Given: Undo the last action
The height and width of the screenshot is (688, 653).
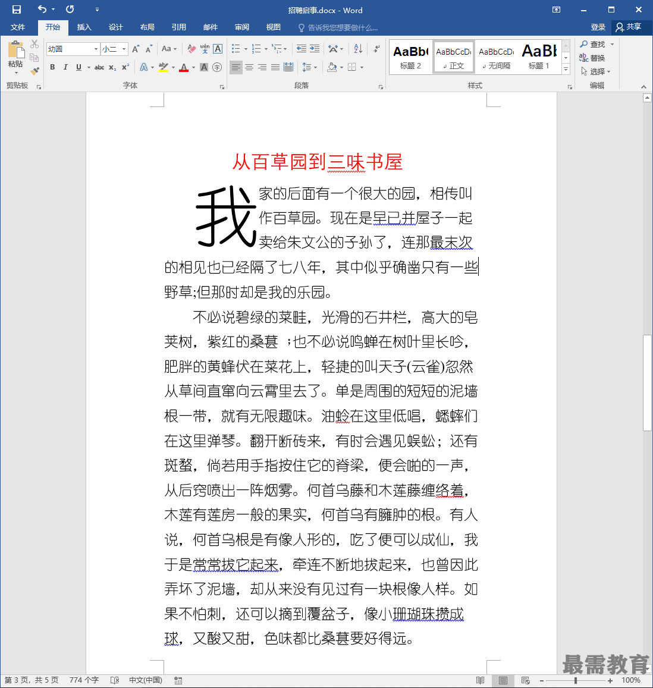Looking at the screenshot, I should pos(42,9).
